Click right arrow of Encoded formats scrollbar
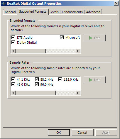Image resolution: width=120 pixels, height=139 pixels. click(x=78, y=51)
